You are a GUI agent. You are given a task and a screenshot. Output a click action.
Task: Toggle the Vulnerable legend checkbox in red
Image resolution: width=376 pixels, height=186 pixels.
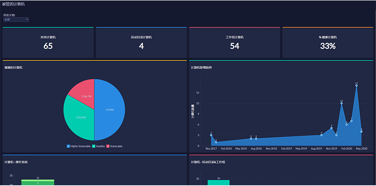click(108, 146)
